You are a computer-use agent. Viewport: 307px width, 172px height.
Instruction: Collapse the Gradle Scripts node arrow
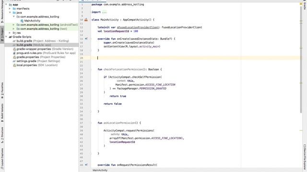coord(6,37)
